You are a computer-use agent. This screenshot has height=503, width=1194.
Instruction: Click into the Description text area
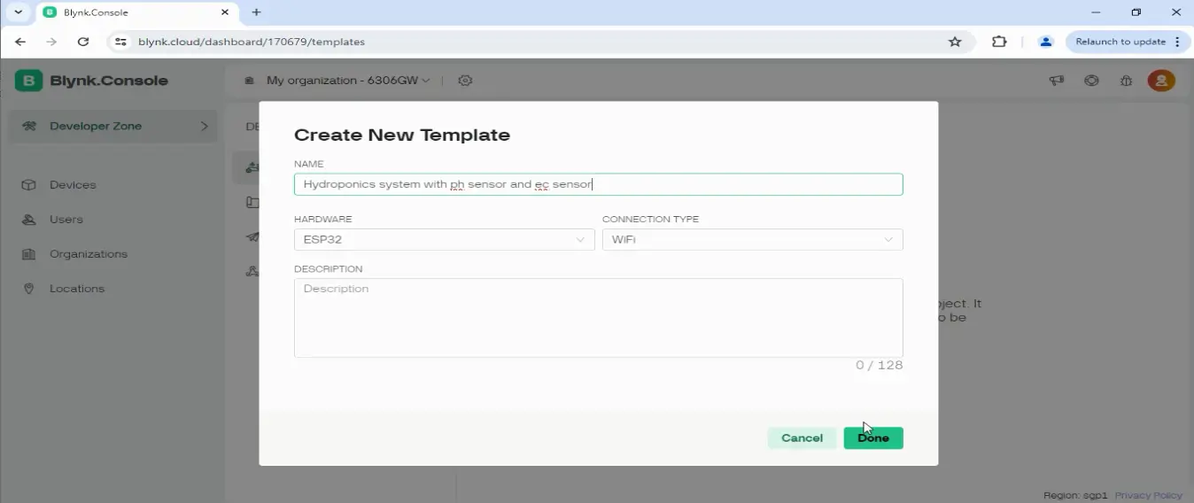click(598, 318)
